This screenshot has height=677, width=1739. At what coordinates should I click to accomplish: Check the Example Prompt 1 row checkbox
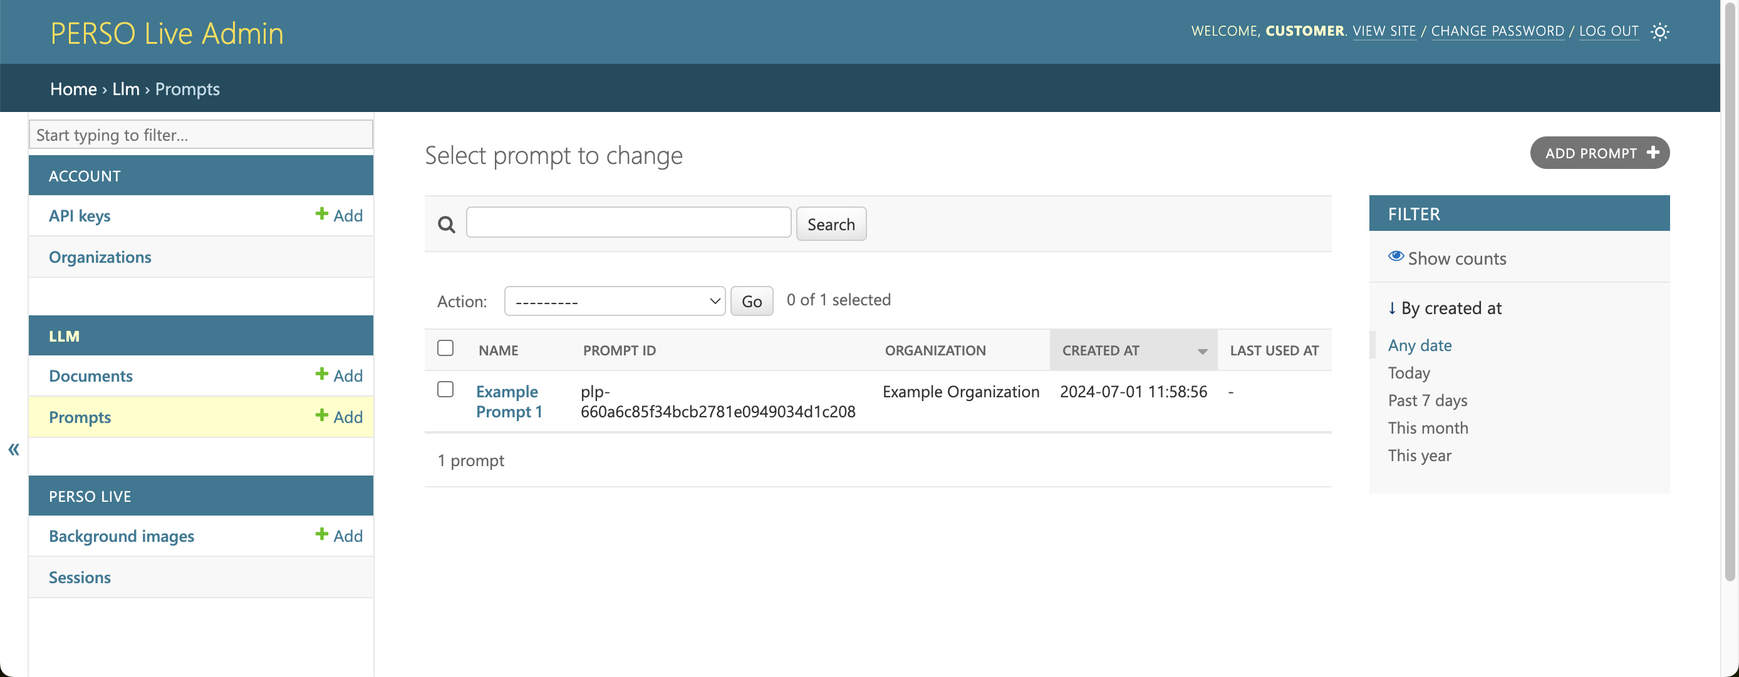445,389
